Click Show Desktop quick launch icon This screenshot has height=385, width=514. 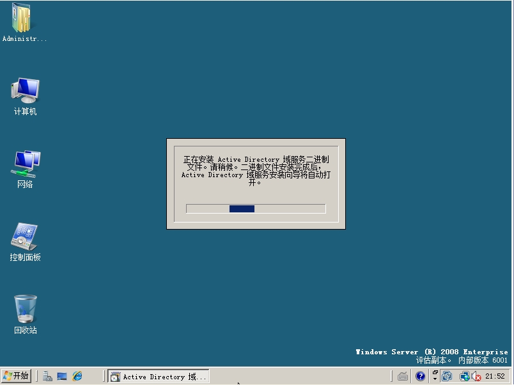point(62,377)
